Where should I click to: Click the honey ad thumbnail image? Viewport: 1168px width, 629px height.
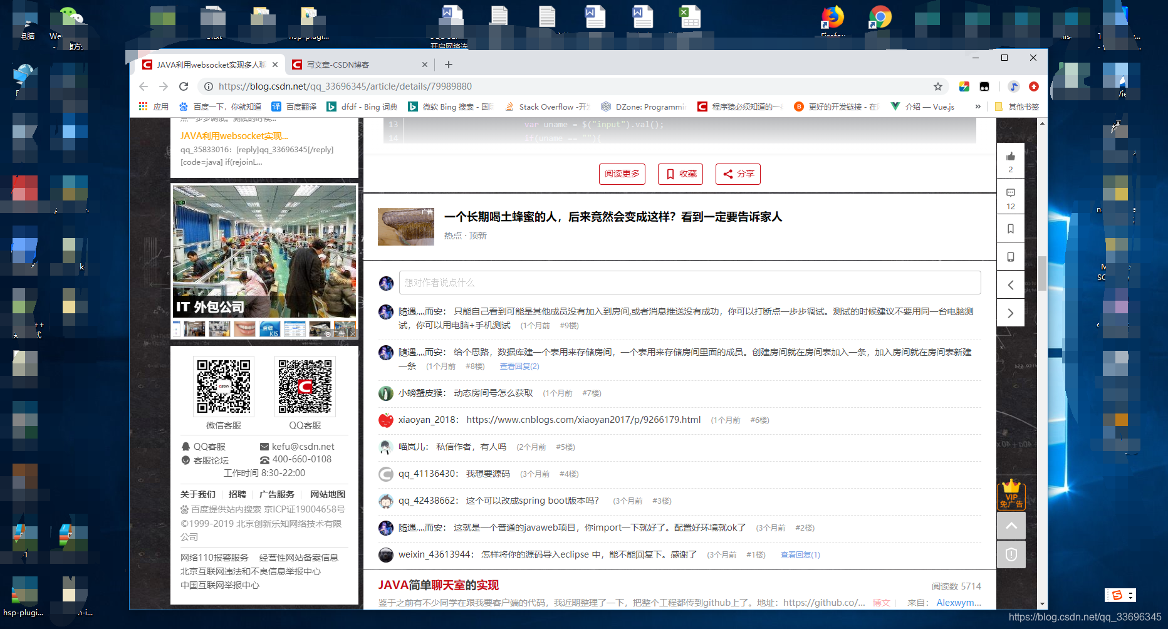pyautogui.click(x=406, y=227)
